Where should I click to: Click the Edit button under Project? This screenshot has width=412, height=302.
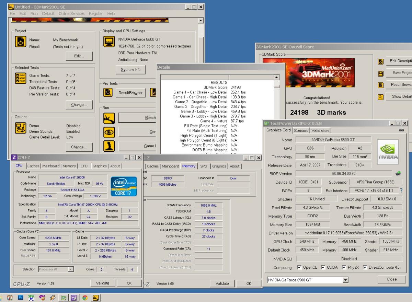tap(79, 56)
